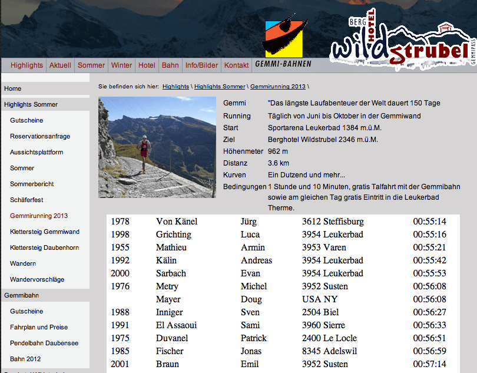Open Fahrplan und Preise sidebar link
Image resolution: width=477 pixels, height=373 pixels.
tap(39, 327)
